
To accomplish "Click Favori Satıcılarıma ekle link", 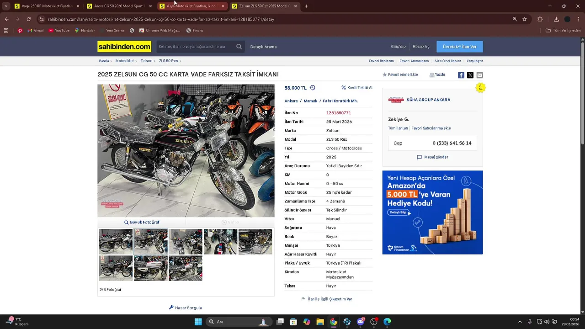I will [431, 128].
